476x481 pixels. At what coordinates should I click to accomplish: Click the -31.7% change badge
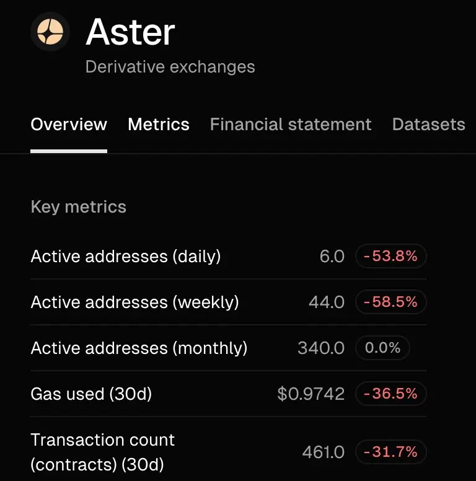pyautogui.click(x=390, y=452)
